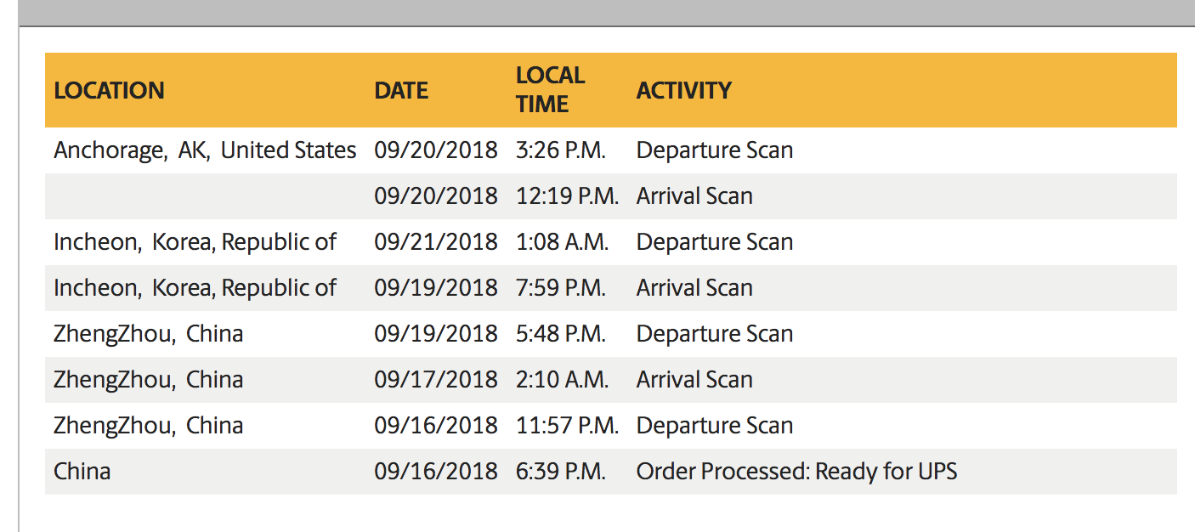The width and height of the screenshot is (1195, 532).
Task: Select the Anchorage, AK, United States location
Action: [205, 150]
